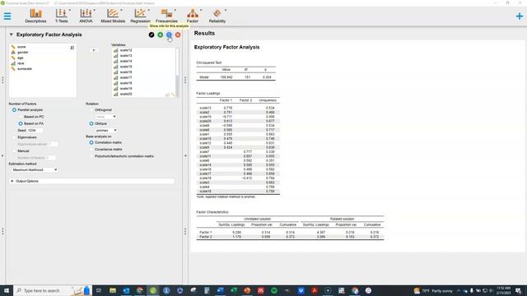The height and width of the screenshot is (296, 527).
Task: Click the Eigenvalues above input field
Action: click(x=53, y=144)
